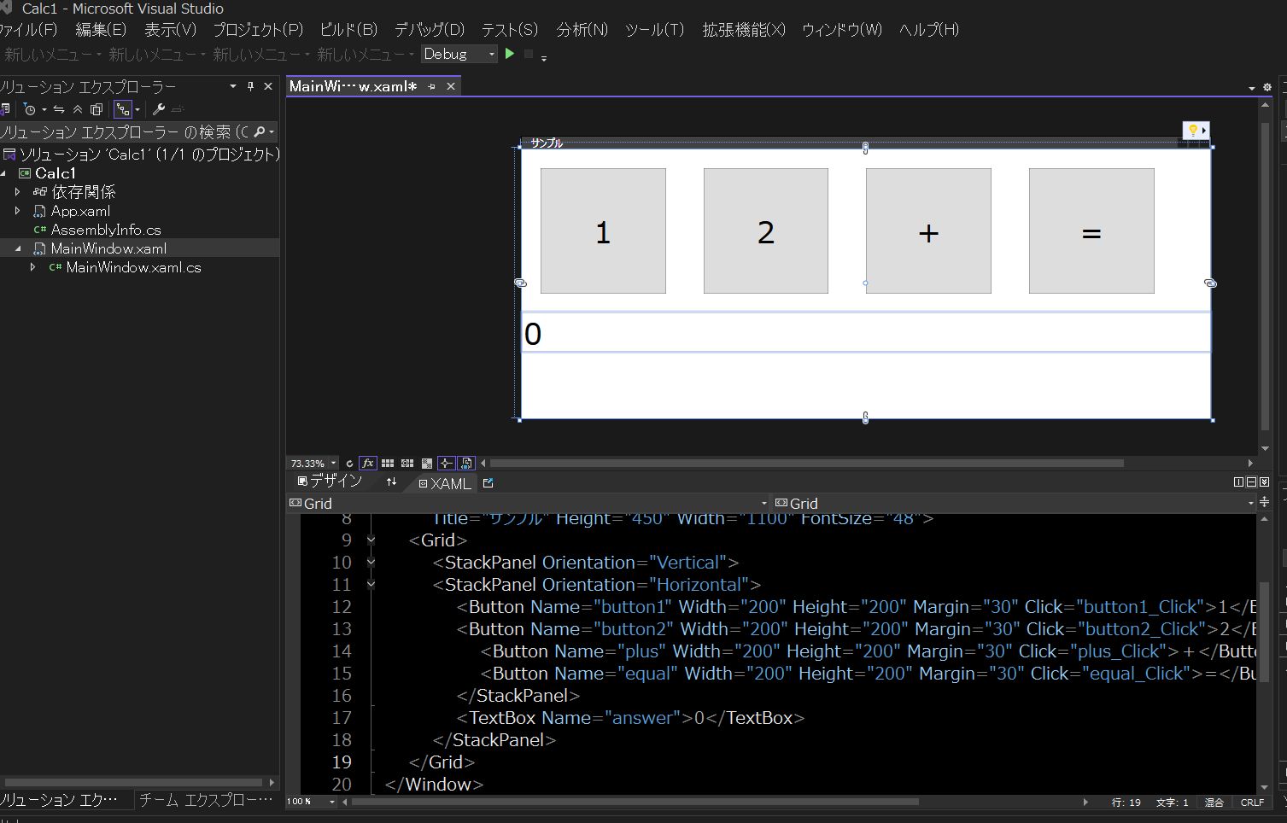Click the CRLF line ending indicator
Screen dimensions: 1287x823
tap(1252, 803)
